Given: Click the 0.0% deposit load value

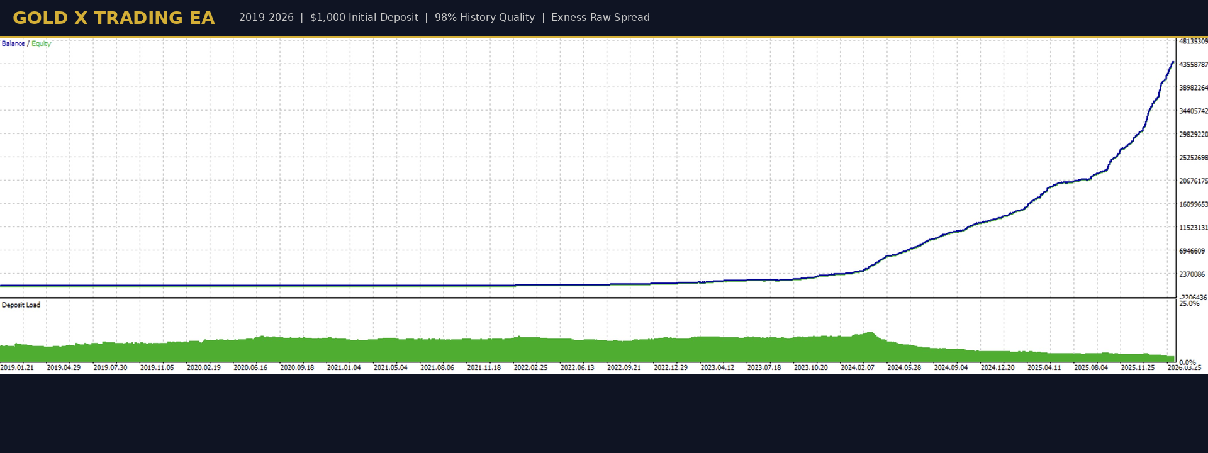Looking at the screenshot, I should (1187, 362).
